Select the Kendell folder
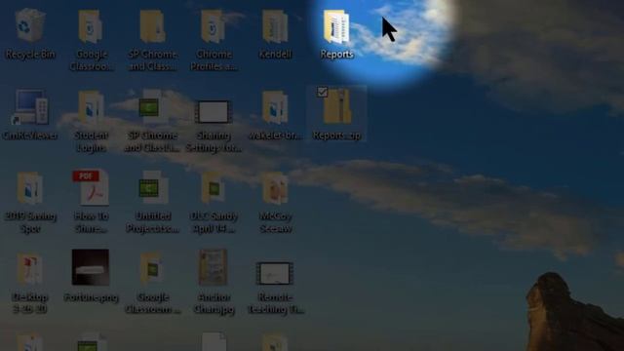This screenshot has height=351, width=624. (275, 27)
